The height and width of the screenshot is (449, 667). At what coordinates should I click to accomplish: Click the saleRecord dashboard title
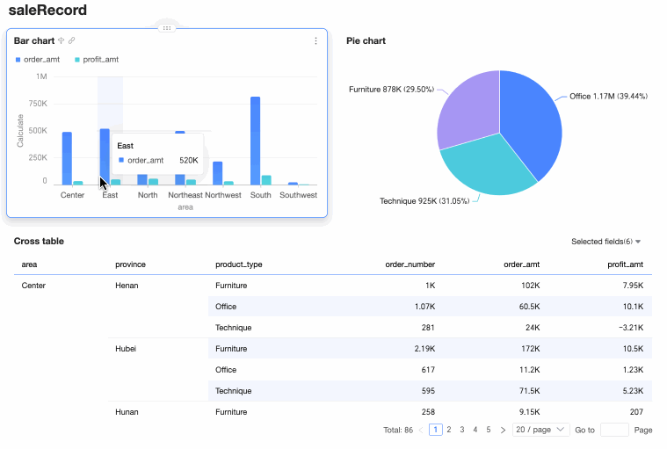coord(47,10)
